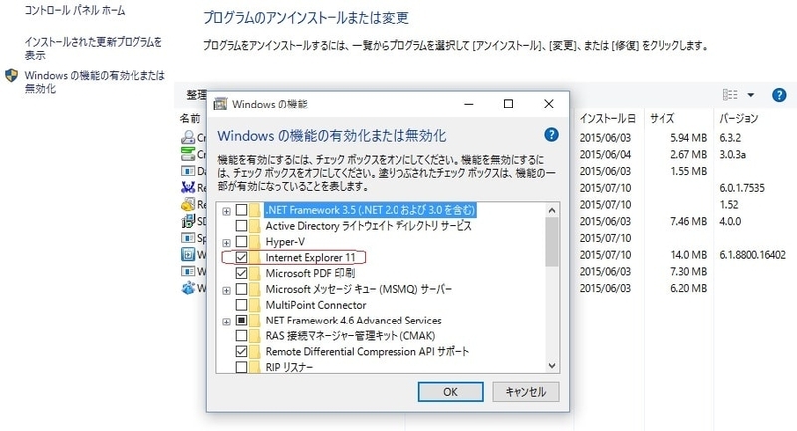
Task: Select Remote Differential Compression API サポート row
Action: (x=367, y=351)
